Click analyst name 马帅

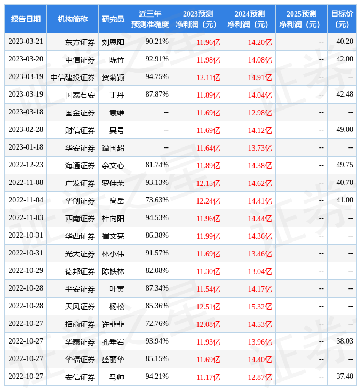(117, 377)
